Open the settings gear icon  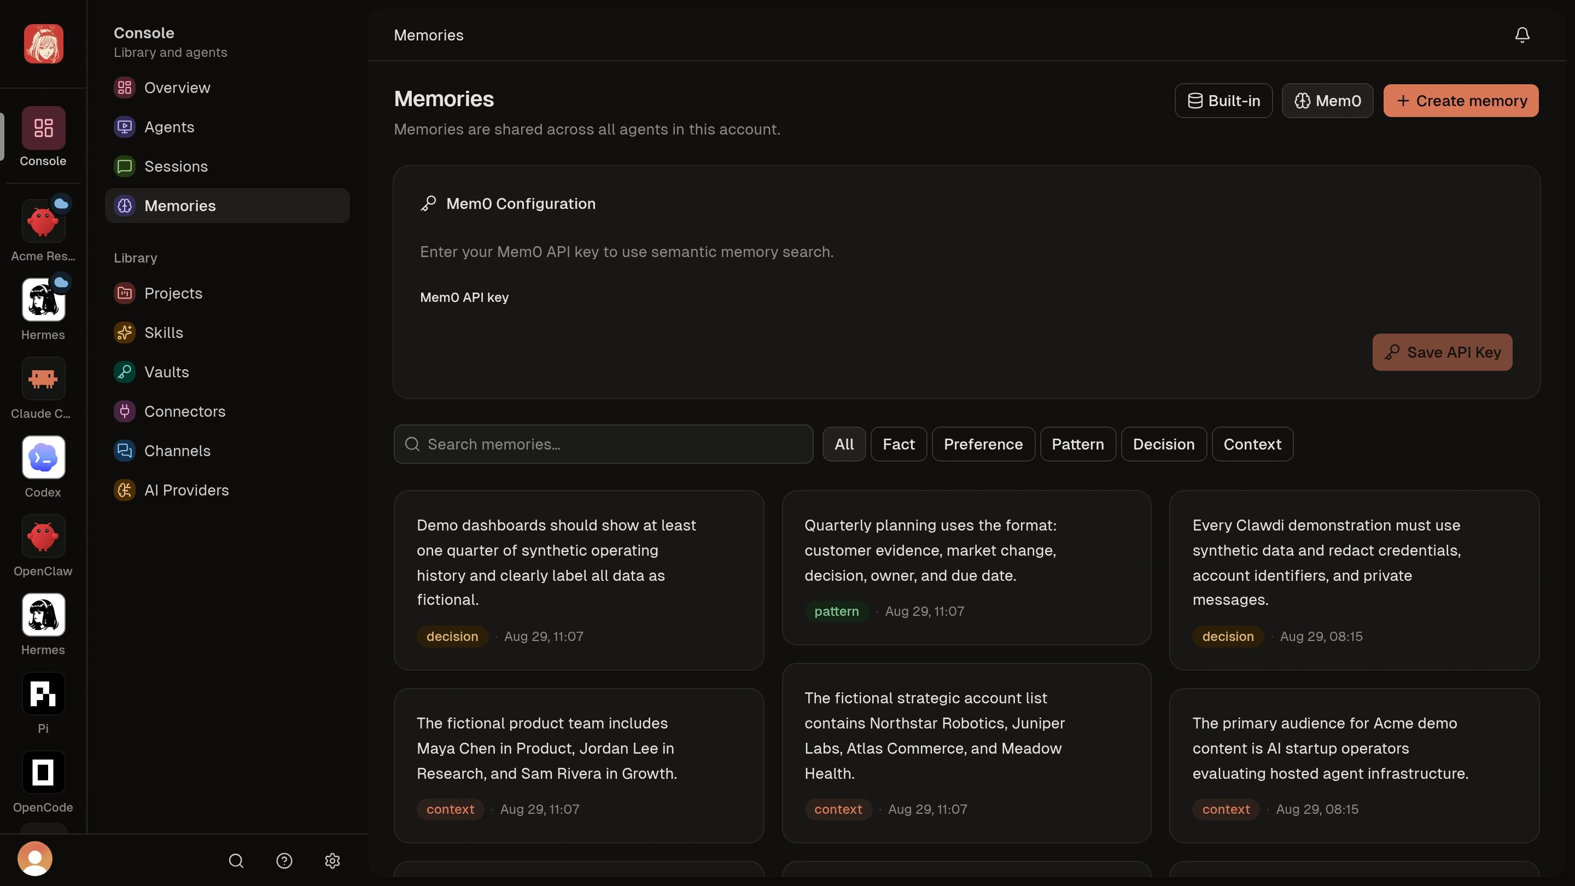tap(332, 861)
